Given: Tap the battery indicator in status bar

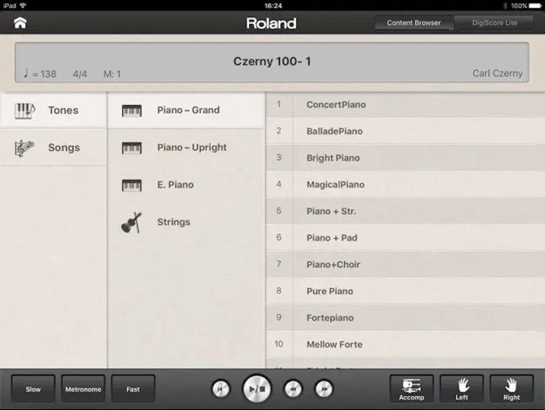Looking at the screenshot, I should click(x=535, y=5).
